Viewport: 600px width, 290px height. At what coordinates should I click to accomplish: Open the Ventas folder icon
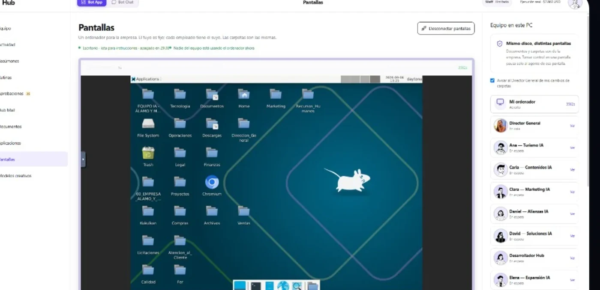click(244, 212)
